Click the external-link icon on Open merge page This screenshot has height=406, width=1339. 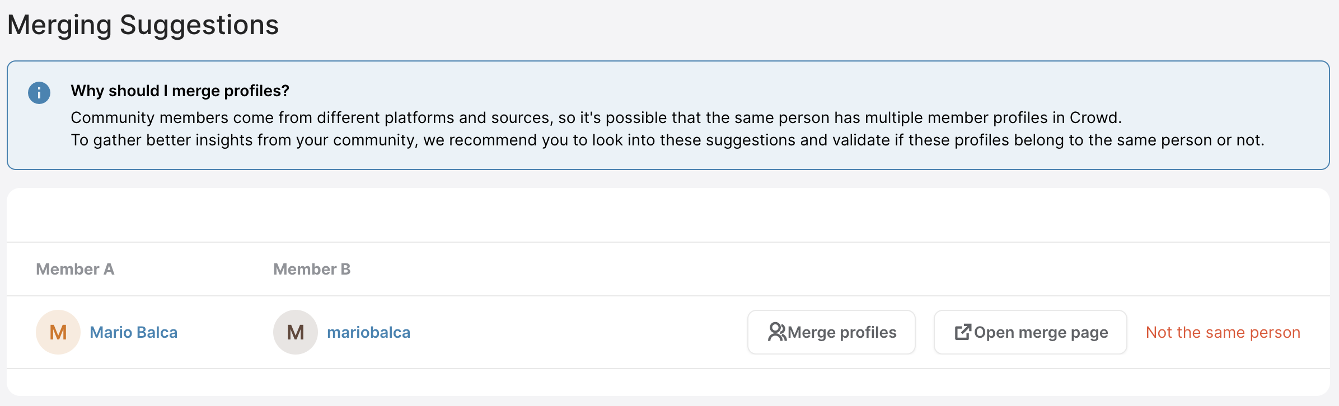point(963,332)
